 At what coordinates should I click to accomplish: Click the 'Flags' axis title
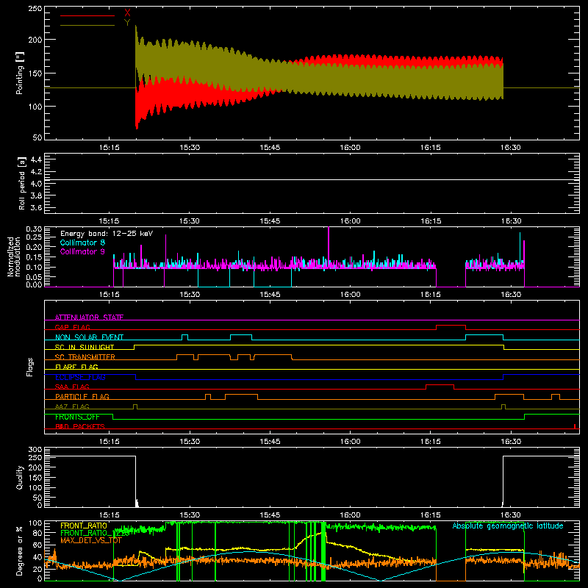29,367
